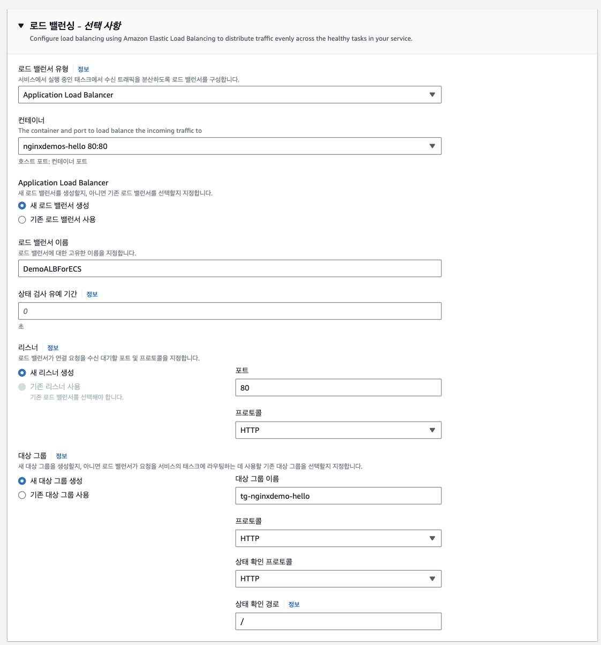
Task: Select 기존 대상 그룹 사용 radio button
Action: [x=22, y=495]
